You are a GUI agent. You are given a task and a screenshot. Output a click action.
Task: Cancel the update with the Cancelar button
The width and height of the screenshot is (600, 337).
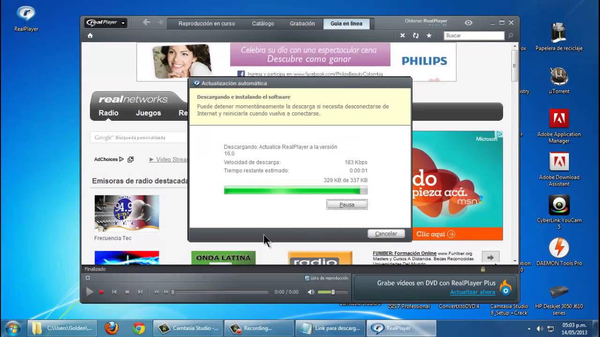point(386,234)
